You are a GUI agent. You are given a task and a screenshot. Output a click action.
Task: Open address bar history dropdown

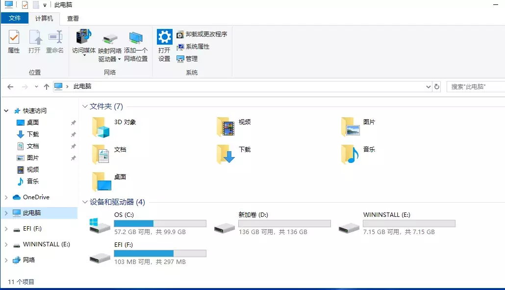(x=429, y=86)
